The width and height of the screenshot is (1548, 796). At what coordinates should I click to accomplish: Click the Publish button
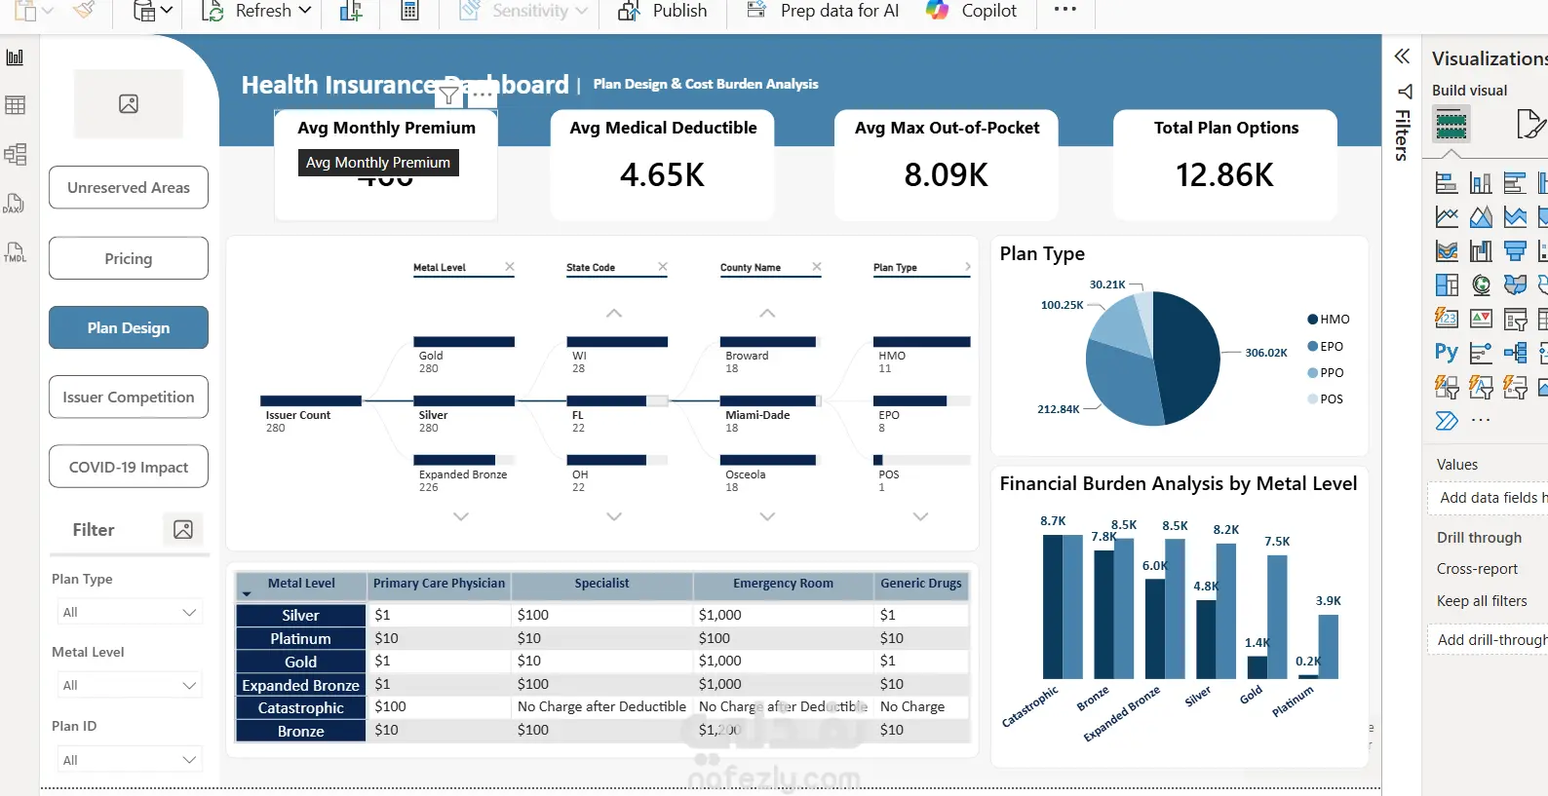tap(663, 11)
